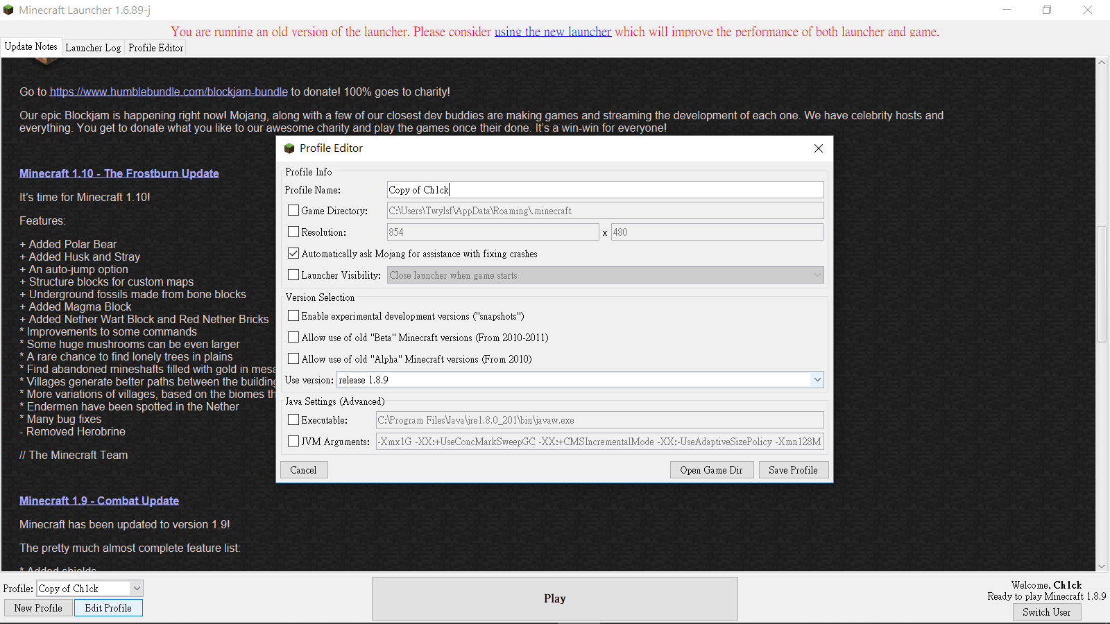Open Minecraft 1.10 - The Frostburn Update link
The image size is (1110, 624).
pyautogui.click(x=119, y=173)
